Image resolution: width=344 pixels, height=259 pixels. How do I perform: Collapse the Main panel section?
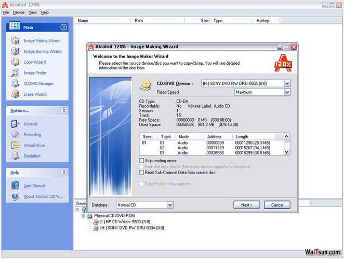(x=64, y=27)
